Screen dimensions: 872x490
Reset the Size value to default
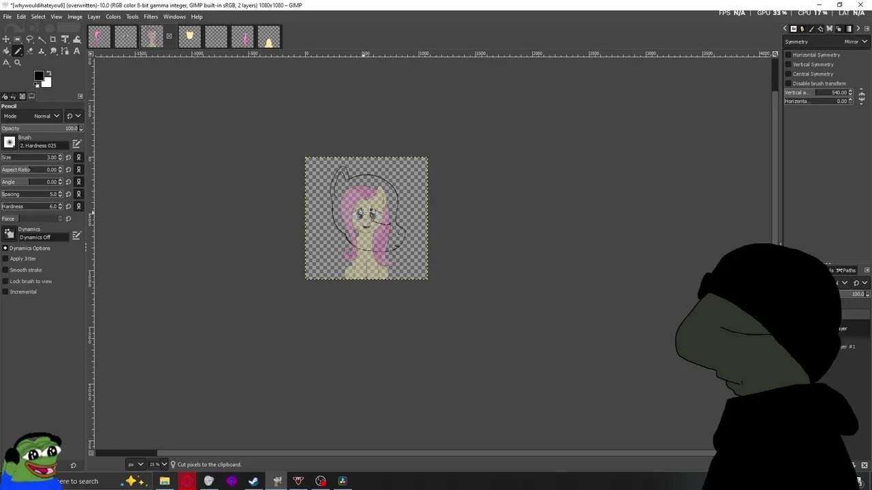pos(69,157)
